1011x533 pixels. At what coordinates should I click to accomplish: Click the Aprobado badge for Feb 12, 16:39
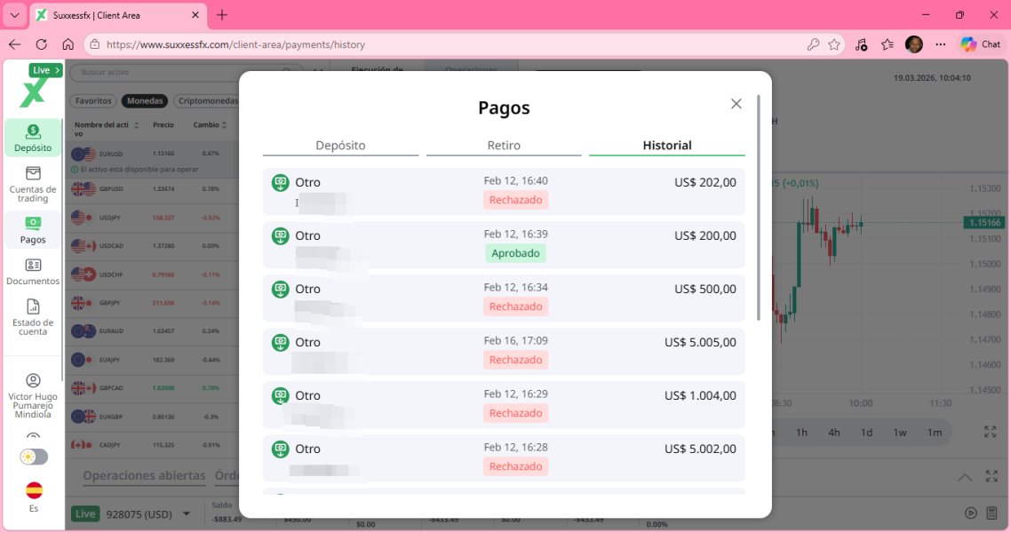pyautogui.click(x=515, y=253)
